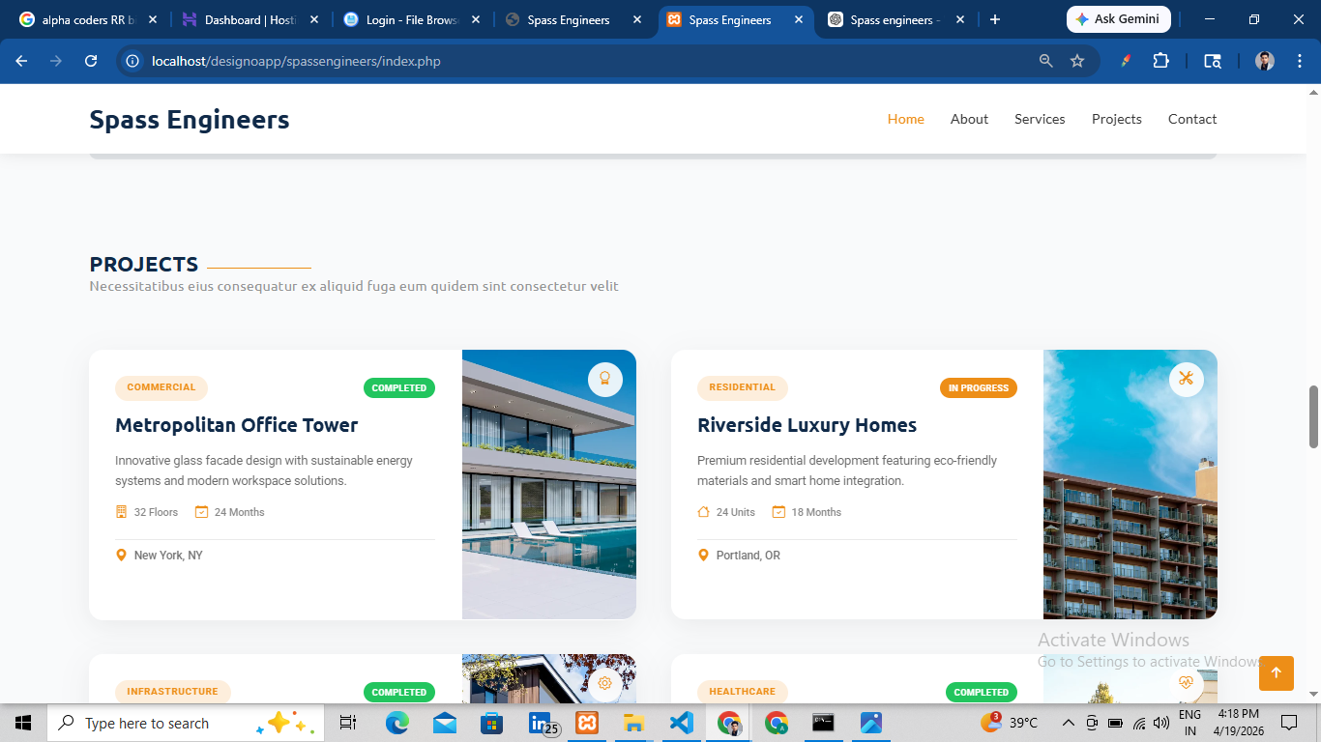Click the COMPLETED badge on Metropolitan Office Tower

399,388
